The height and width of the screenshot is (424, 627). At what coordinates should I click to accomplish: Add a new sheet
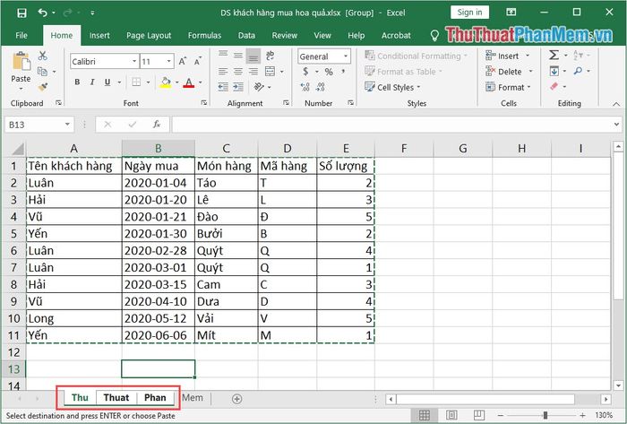(236, 399)
